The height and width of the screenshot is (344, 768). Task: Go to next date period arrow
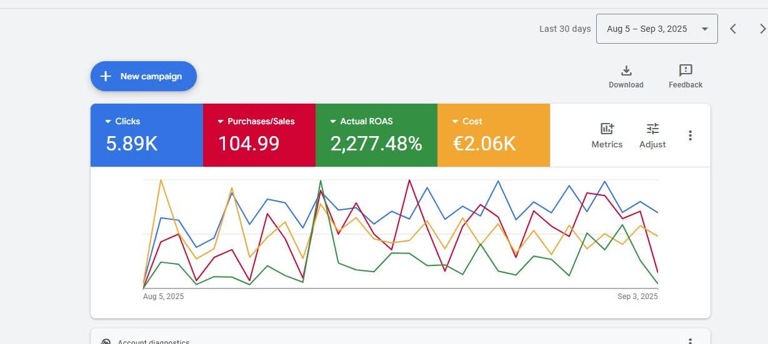click(x=762, y=29)
